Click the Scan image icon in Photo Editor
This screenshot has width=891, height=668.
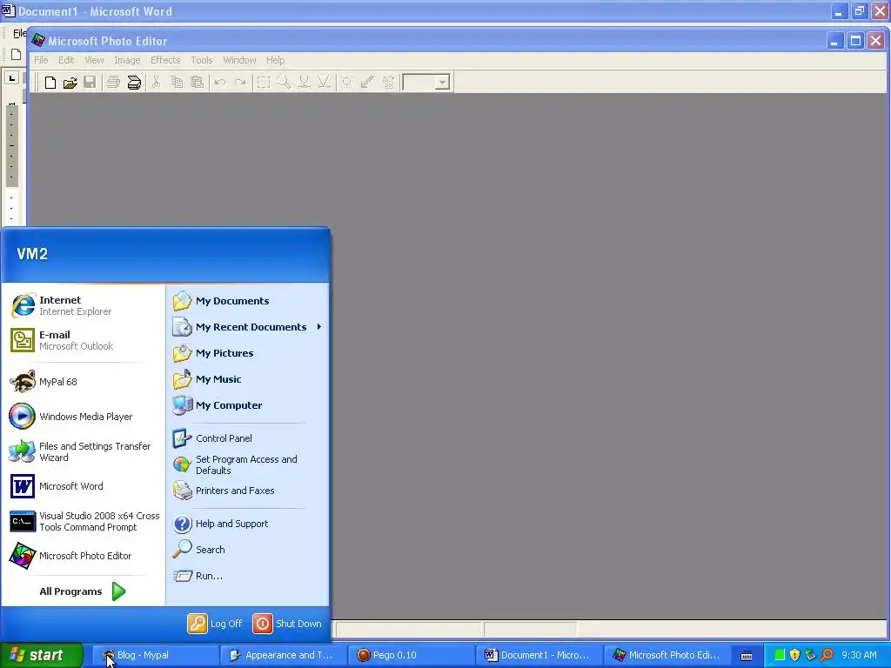click(x=134, y=83)
